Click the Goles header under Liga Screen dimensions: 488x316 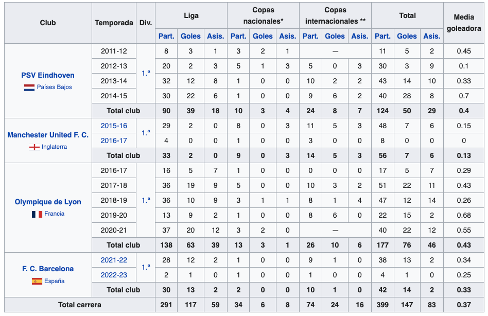[191, 36]
